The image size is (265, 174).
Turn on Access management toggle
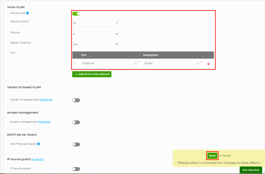click(x=76, y=122)
